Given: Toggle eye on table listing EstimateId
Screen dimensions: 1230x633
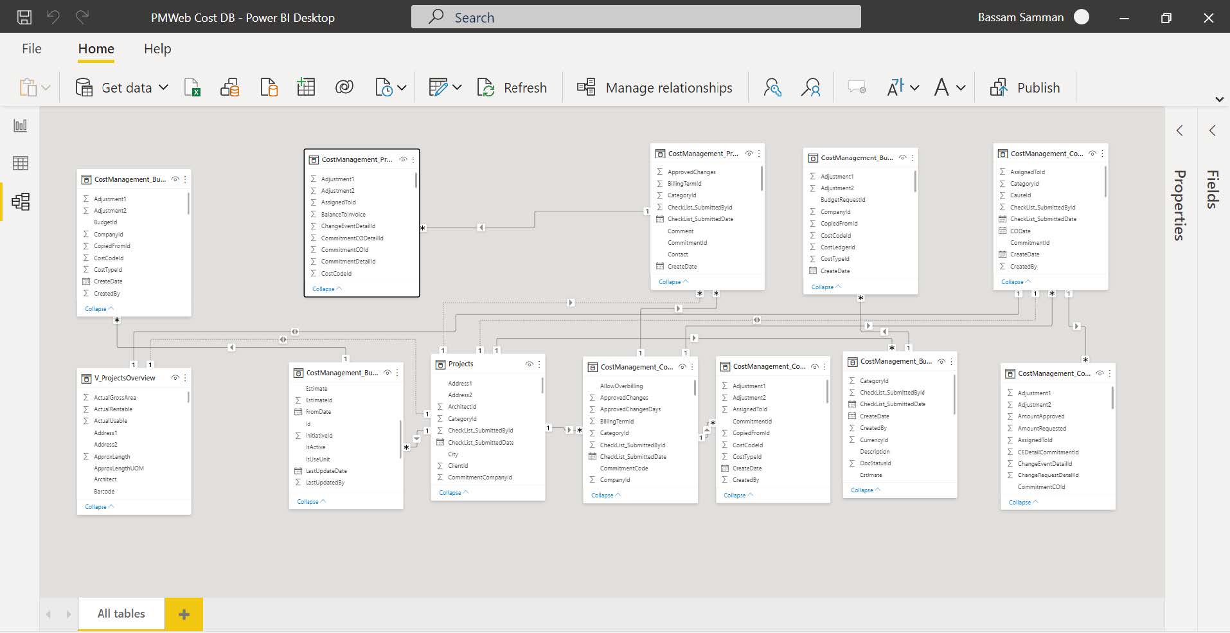Looking at the screenshot, I should click(x=387, y=373).
